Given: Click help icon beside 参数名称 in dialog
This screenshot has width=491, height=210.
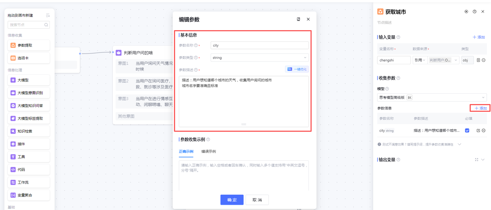Looking at the screenshot, I should click(x=196, y=45).
